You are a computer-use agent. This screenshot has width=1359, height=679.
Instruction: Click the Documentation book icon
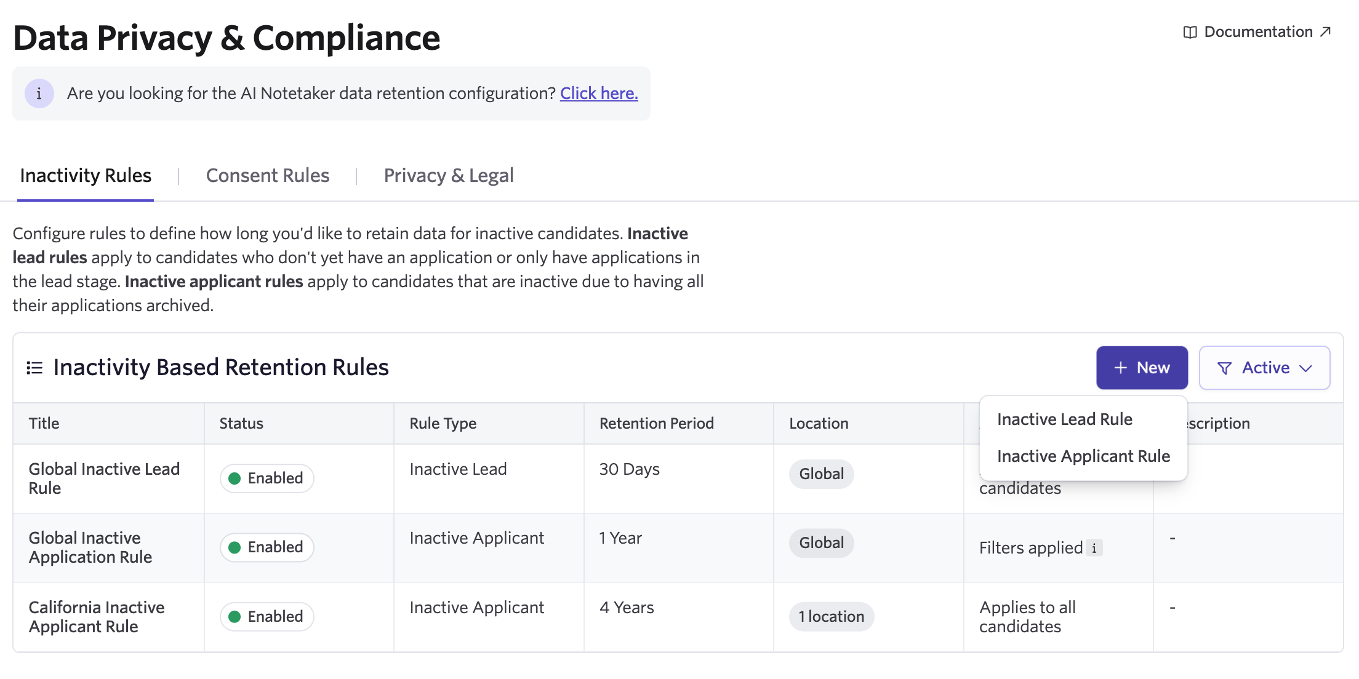(x=1190, y=32)
